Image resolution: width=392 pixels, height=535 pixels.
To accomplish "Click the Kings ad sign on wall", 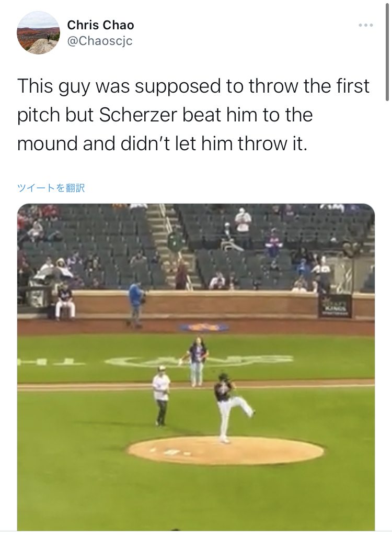I will [x=335, y=306].
